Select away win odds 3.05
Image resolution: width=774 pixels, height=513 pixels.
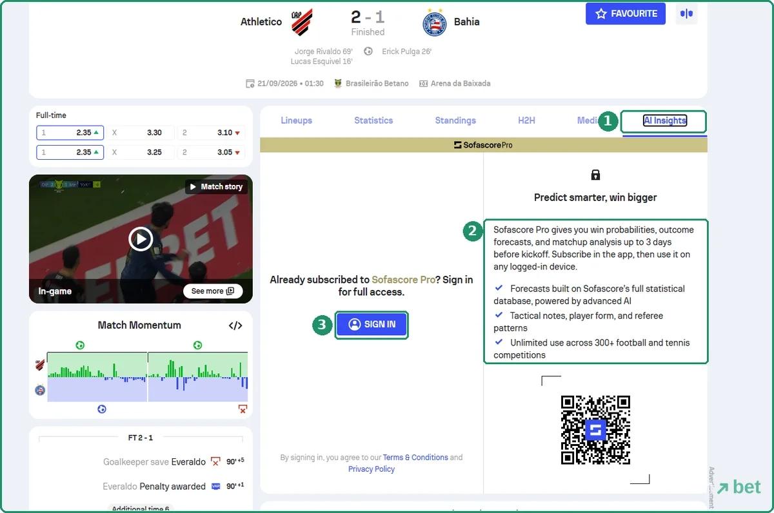click(211, 153)
